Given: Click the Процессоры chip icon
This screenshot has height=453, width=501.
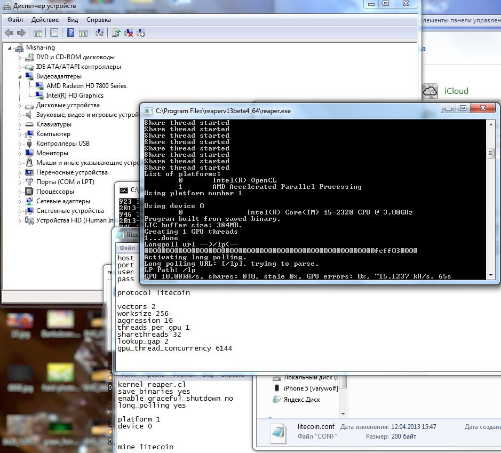Looking at the screenshot, I should [29, 192].
